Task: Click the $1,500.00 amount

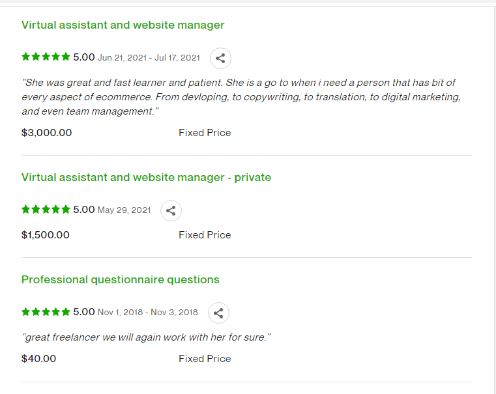Action: pyautogui.click(x=45, y=235)
